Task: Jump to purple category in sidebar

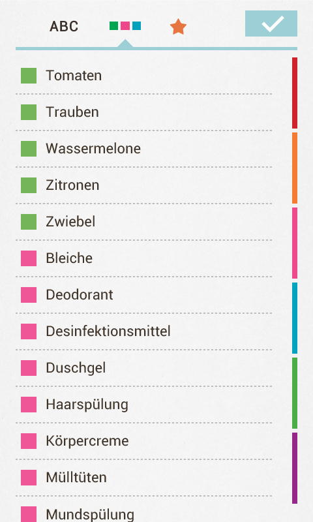Action: tap(295, 468)
